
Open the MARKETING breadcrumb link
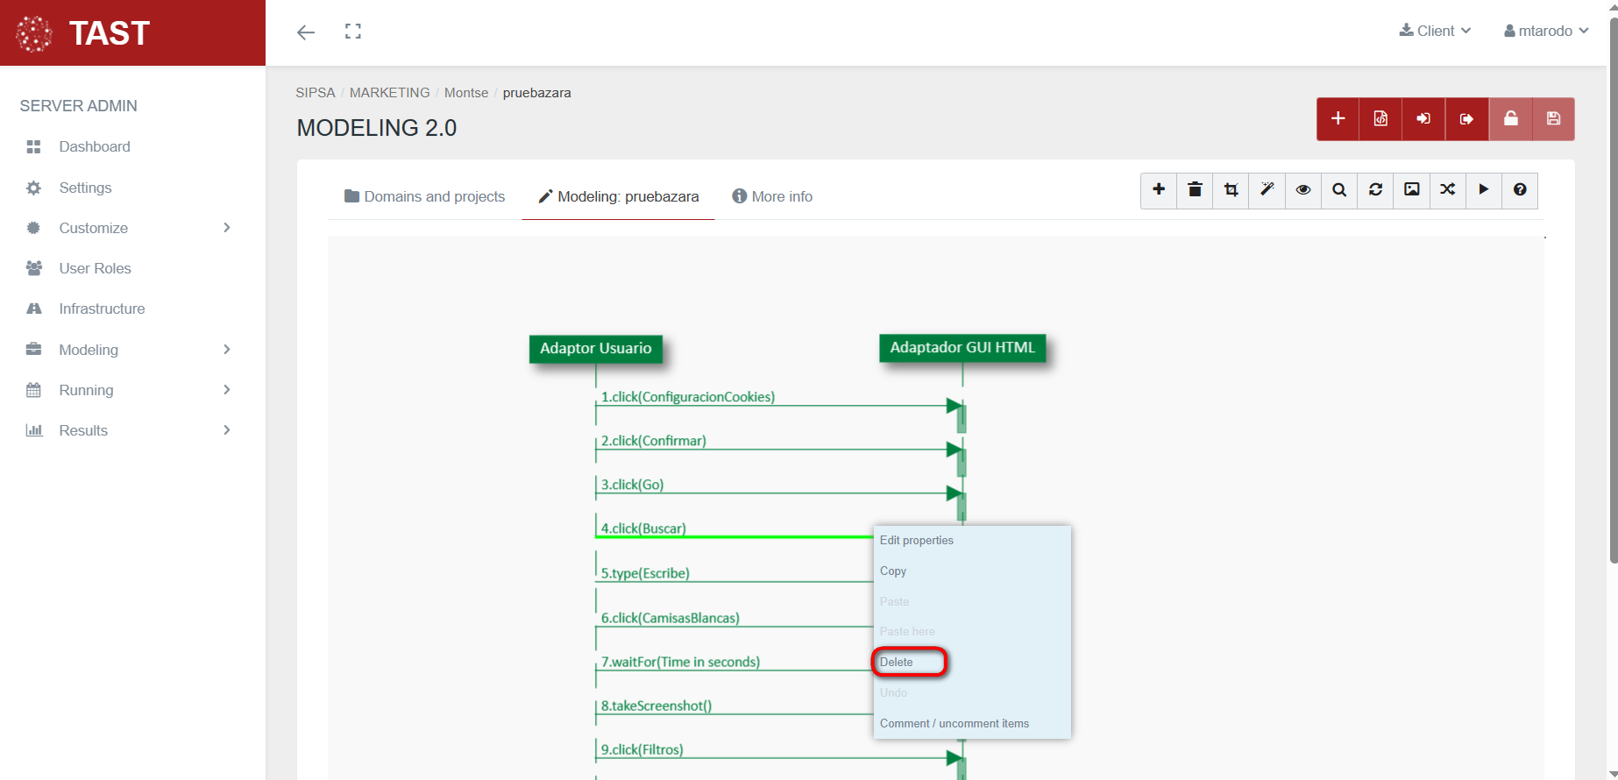tap(389, 93)
